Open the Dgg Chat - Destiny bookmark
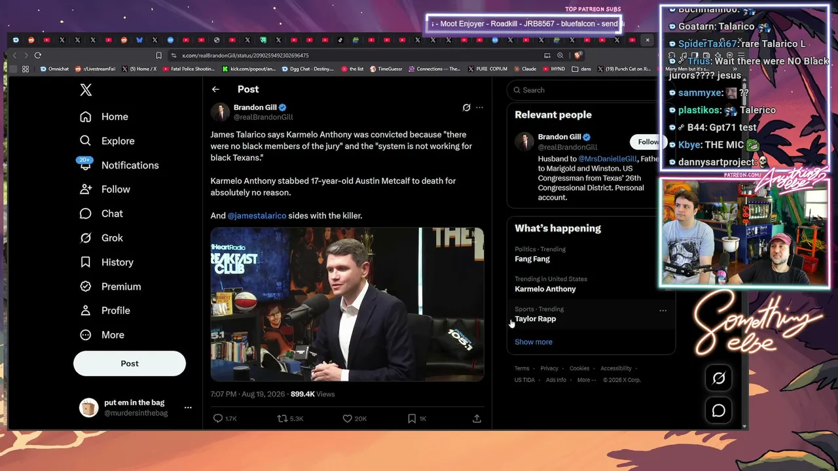838x471 pixels. pyautogui.click(x=308, y=69)
